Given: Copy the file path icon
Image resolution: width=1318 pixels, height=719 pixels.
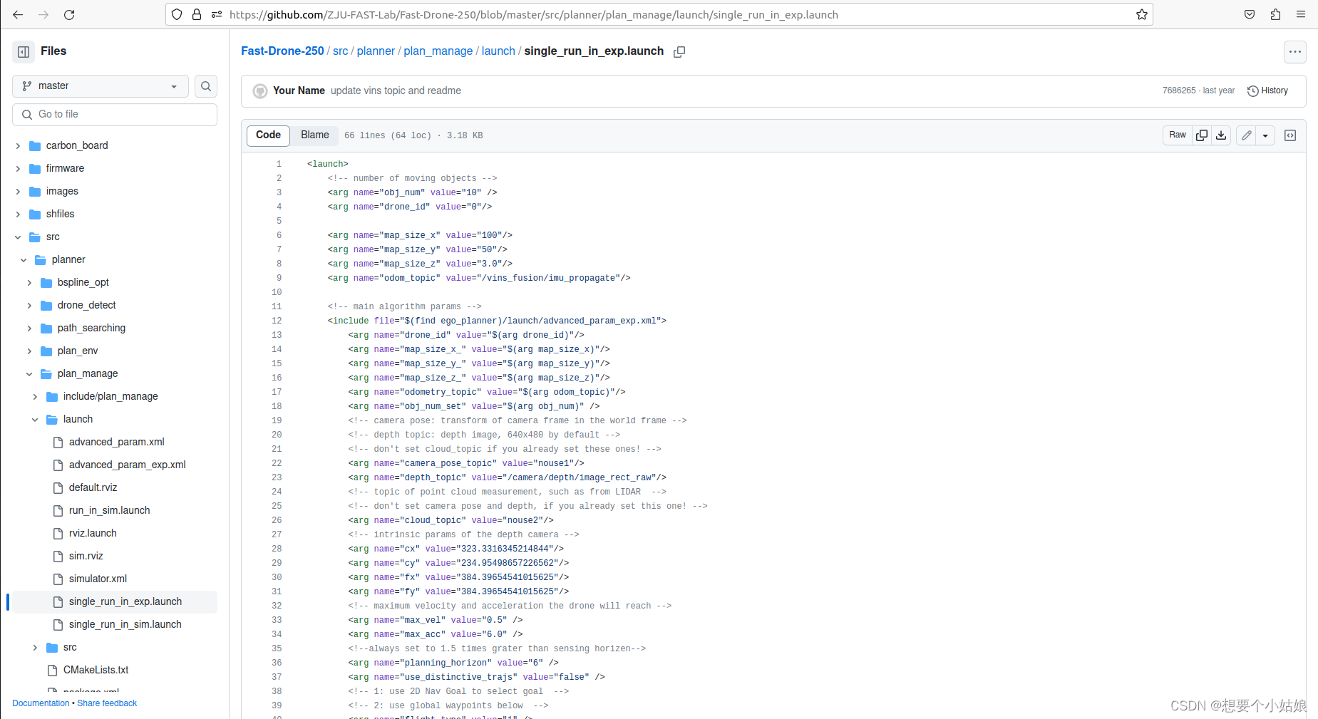Looking at the screenshot, I should pyautogui.click(x=679, y=51).
